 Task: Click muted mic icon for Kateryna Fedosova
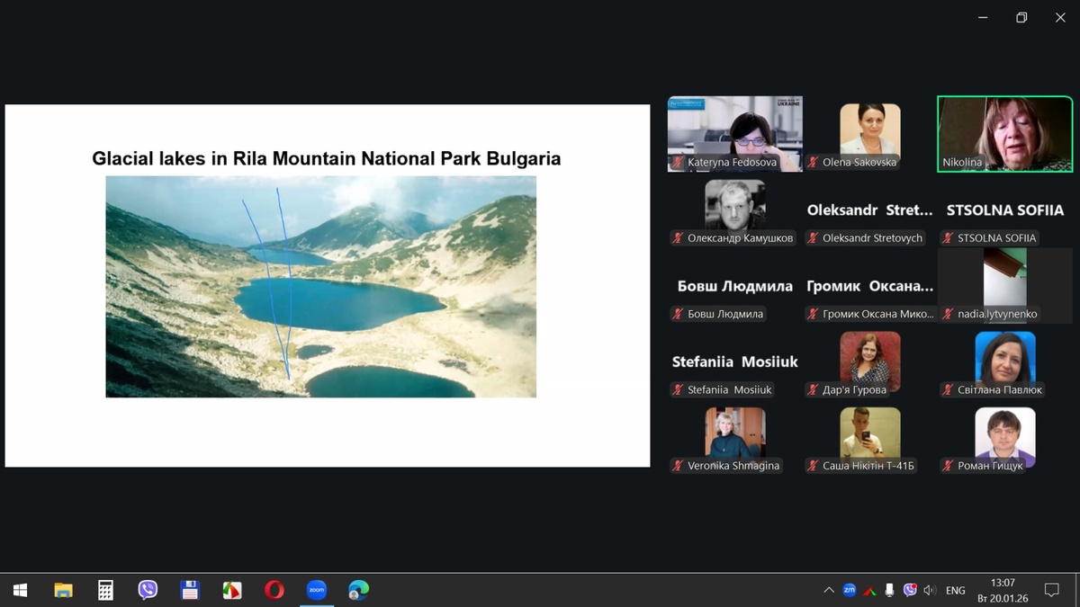(678, 163)
